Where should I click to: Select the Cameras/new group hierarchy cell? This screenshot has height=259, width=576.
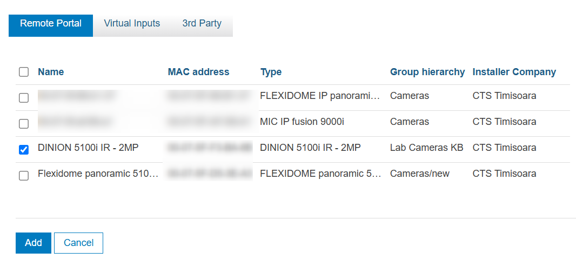(419, 174)
